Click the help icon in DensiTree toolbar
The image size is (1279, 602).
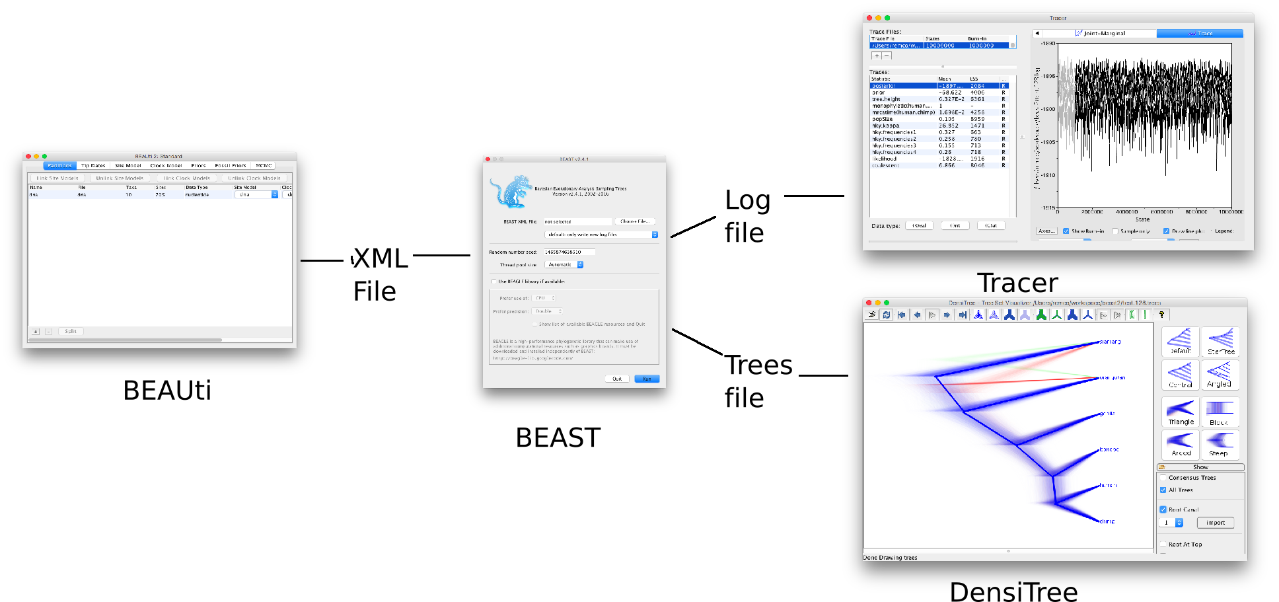coord(1161,315)
